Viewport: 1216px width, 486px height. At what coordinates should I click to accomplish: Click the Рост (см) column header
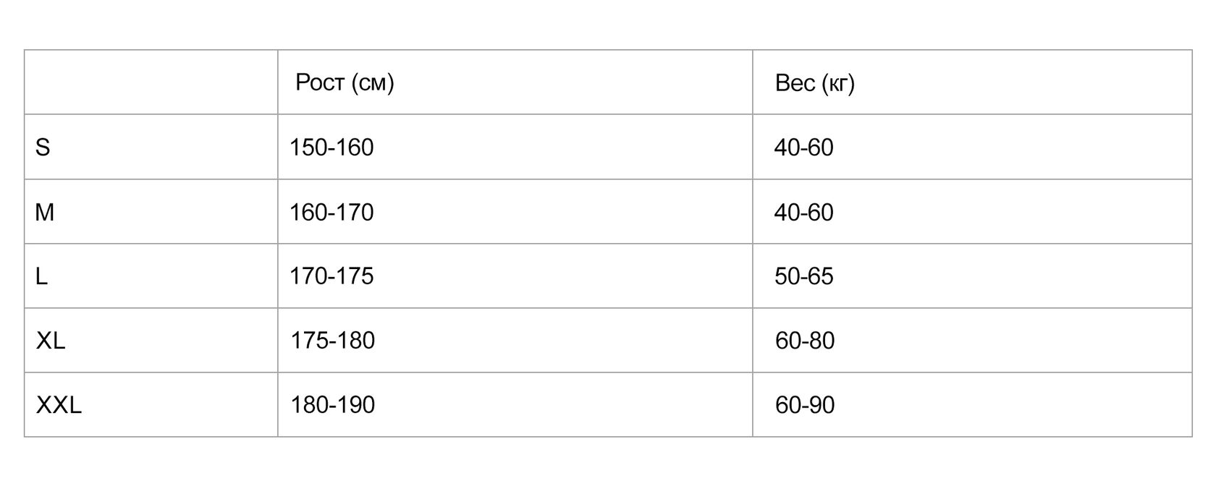point(345,82)
